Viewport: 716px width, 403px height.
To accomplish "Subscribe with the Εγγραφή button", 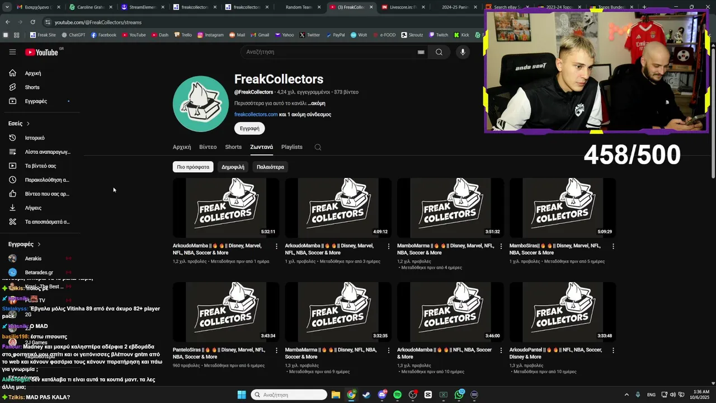I will [249, 129].
